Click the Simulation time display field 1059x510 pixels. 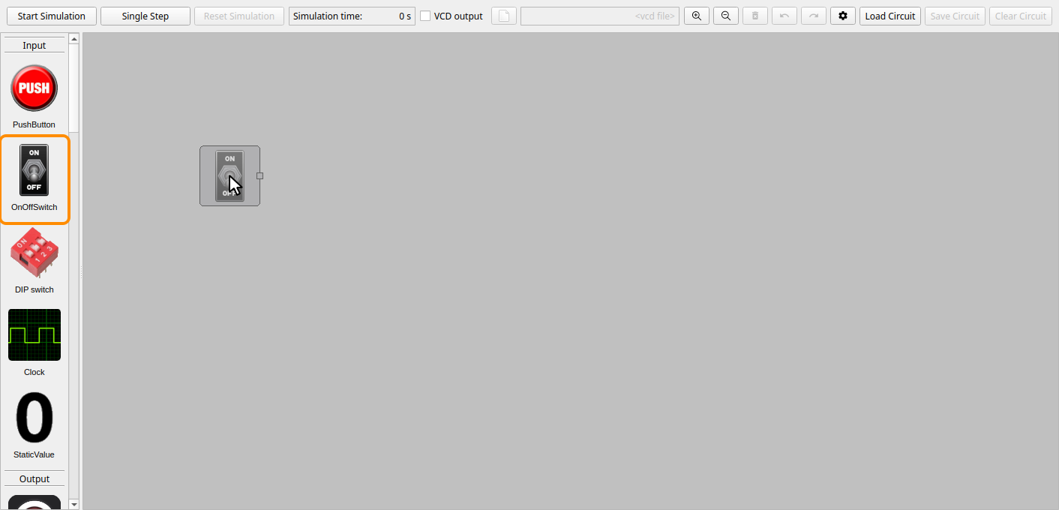[352, 16]
